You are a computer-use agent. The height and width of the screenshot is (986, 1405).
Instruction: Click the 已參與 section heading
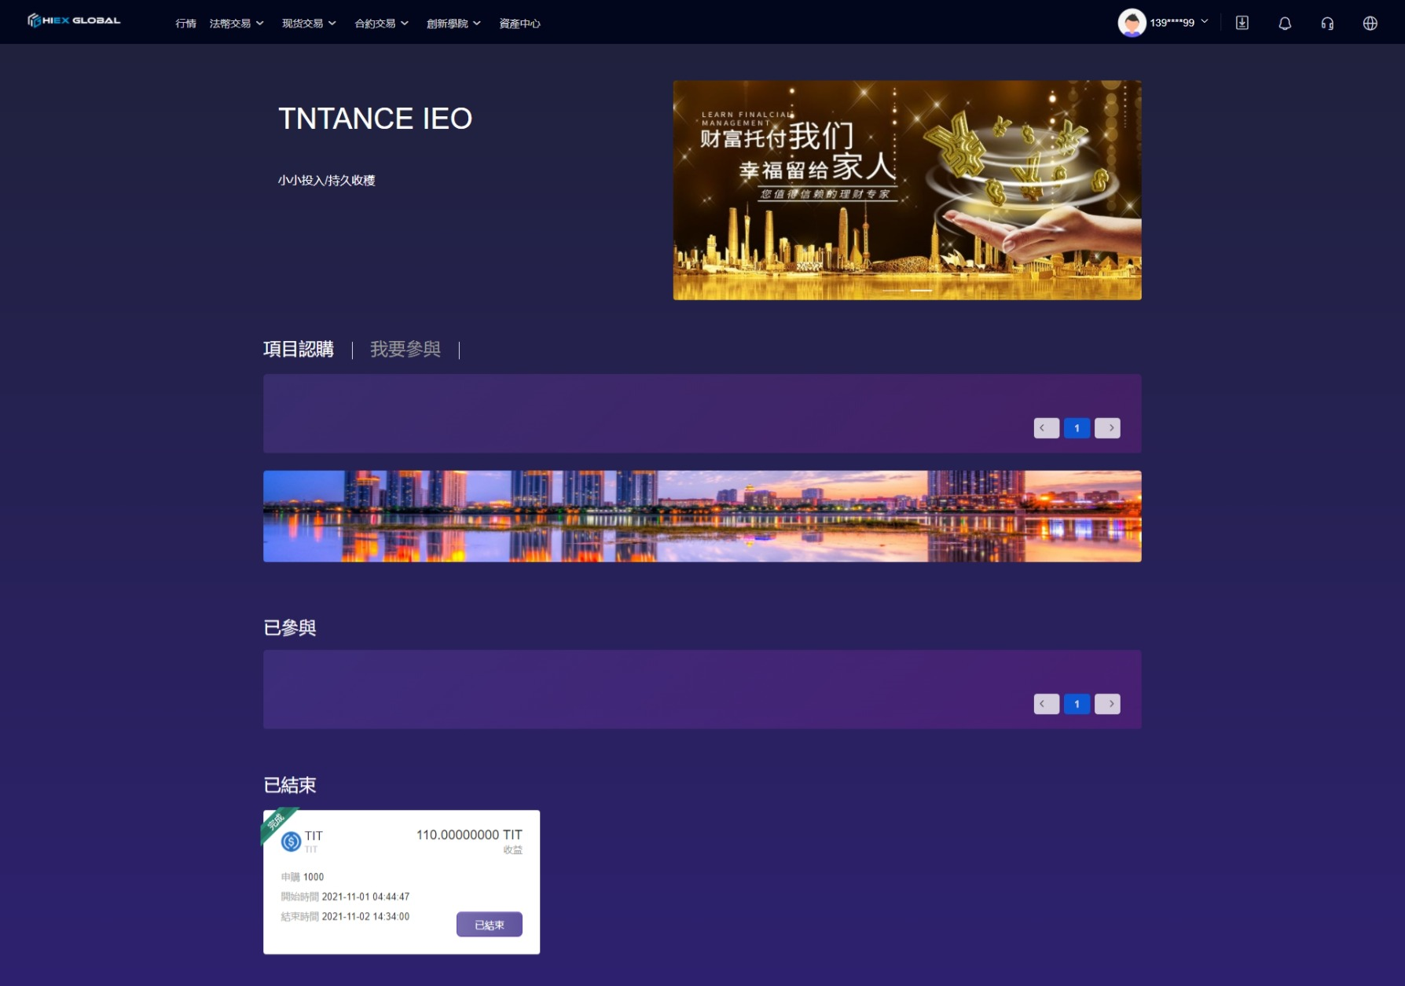pos(290,628)
